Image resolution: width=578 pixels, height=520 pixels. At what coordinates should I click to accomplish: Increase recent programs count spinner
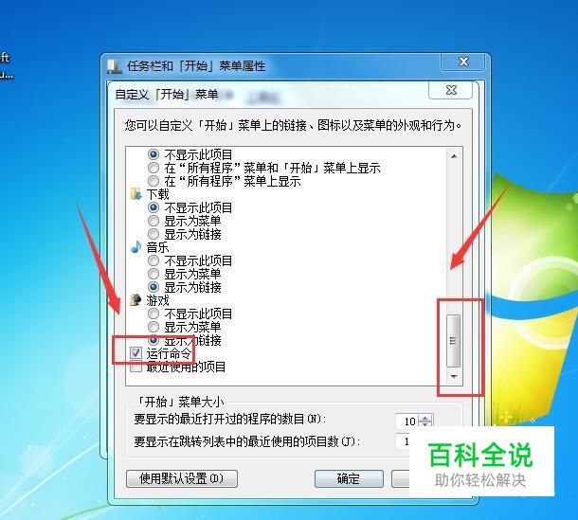425,419
